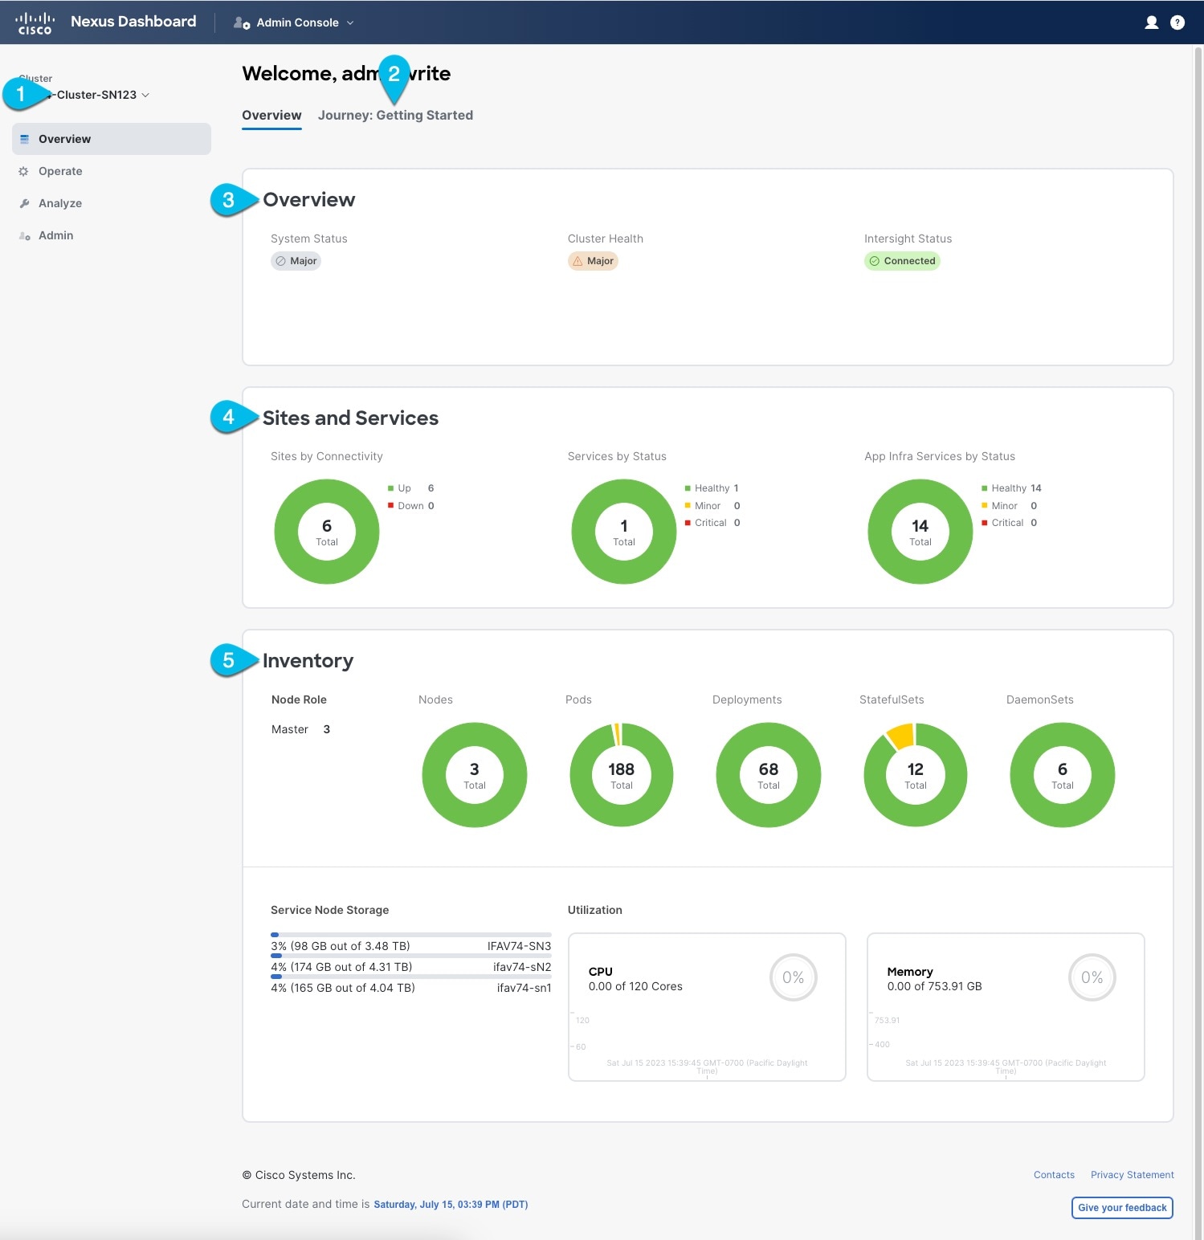Click the Pods donut chart
Viewport: 1204px width, 1240px height.
622,775
